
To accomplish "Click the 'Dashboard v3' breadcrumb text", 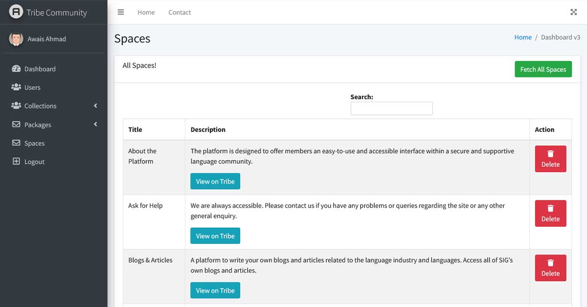I will tap(561, 37).
